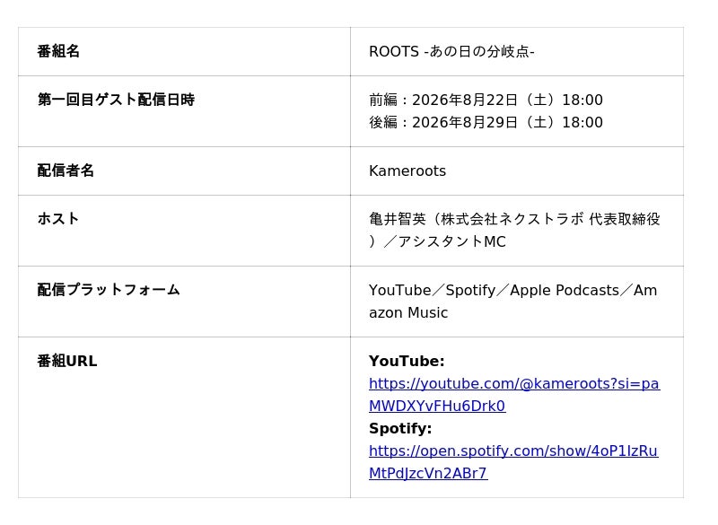Click the 前編 2026年8月22日 date line
Image resolution: width=718 pixels, height=525 pixels.
[x=486, y=100]
